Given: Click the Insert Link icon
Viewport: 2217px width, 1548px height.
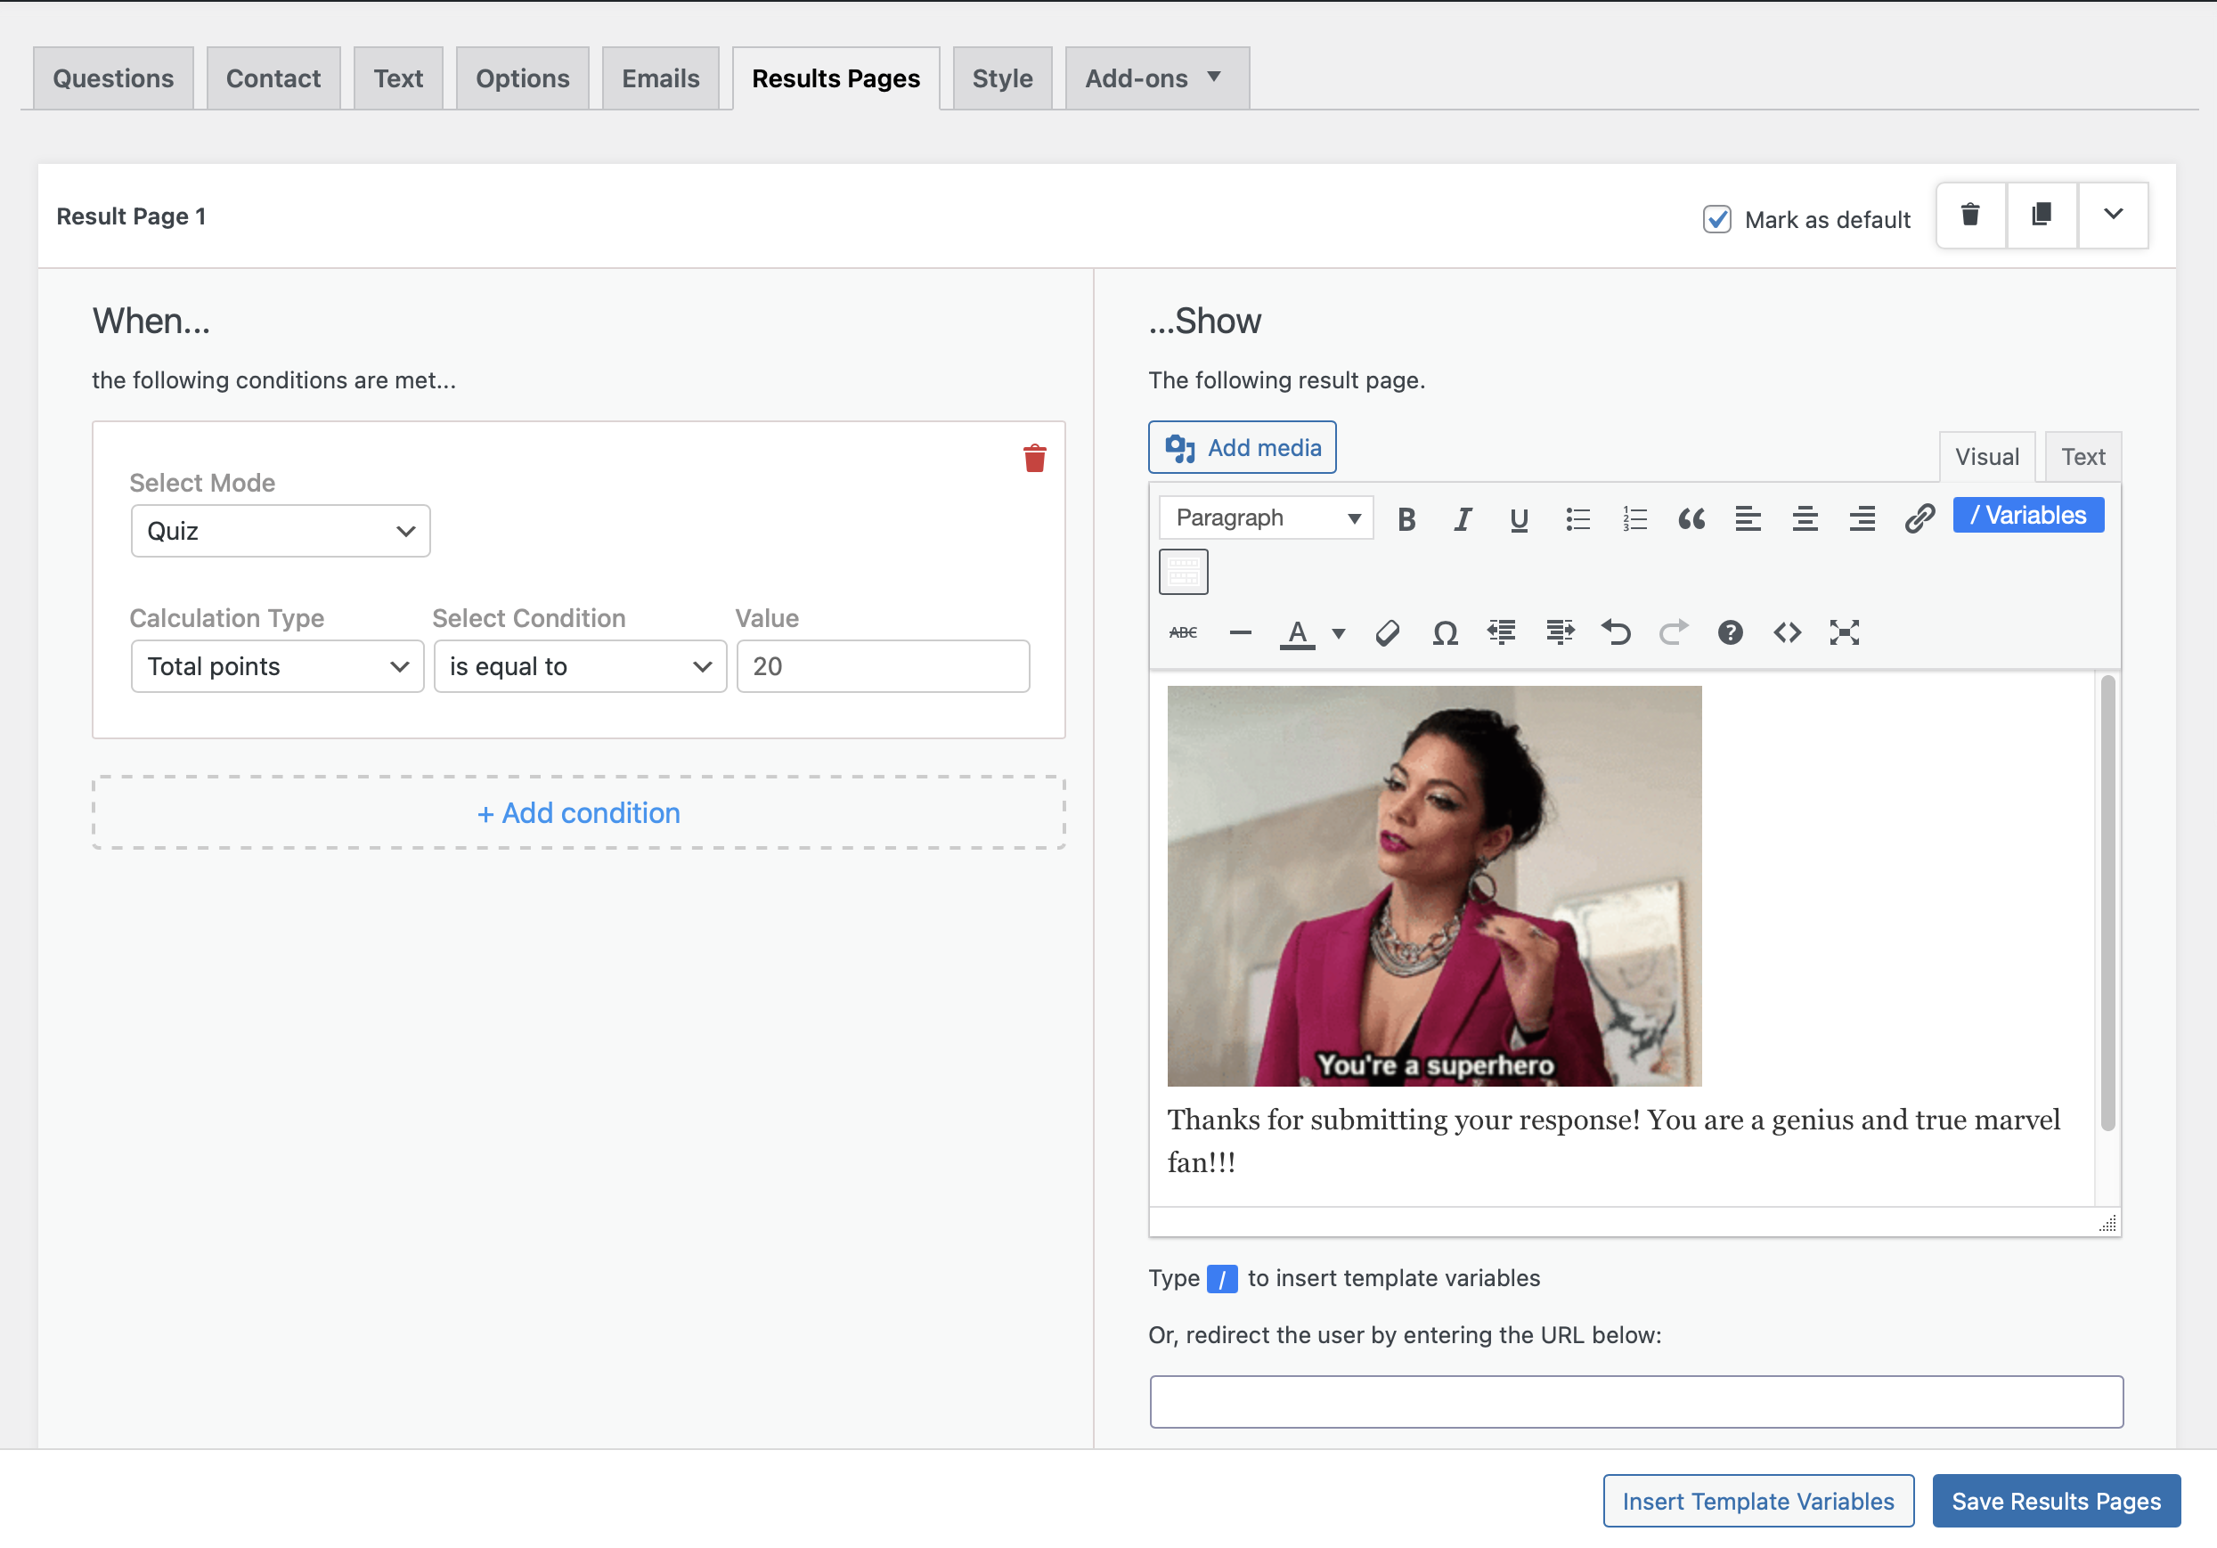Looking at the screenshot, I should pyautogui.click(x=1917, y=517).
